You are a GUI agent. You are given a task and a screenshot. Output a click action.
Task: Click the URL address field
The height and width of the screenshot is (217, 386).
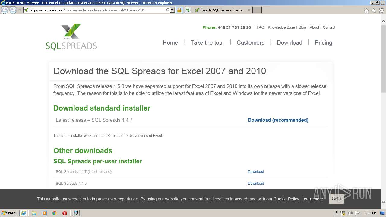tap(96, 10)
